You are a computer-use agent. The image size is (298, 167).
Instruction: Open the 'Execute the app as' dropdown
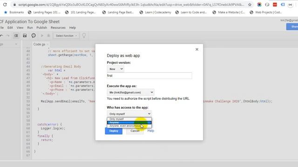[x=130, y=92]
